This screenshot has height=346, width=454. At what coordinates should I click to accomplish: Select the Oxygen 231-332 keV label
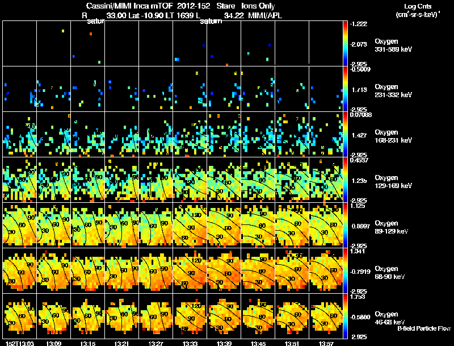[x=393, y=91]
